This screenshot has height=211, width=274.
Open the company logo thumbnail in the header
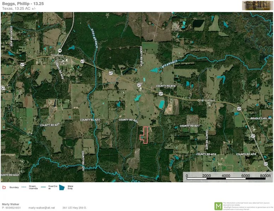click(x=257, y=6)
